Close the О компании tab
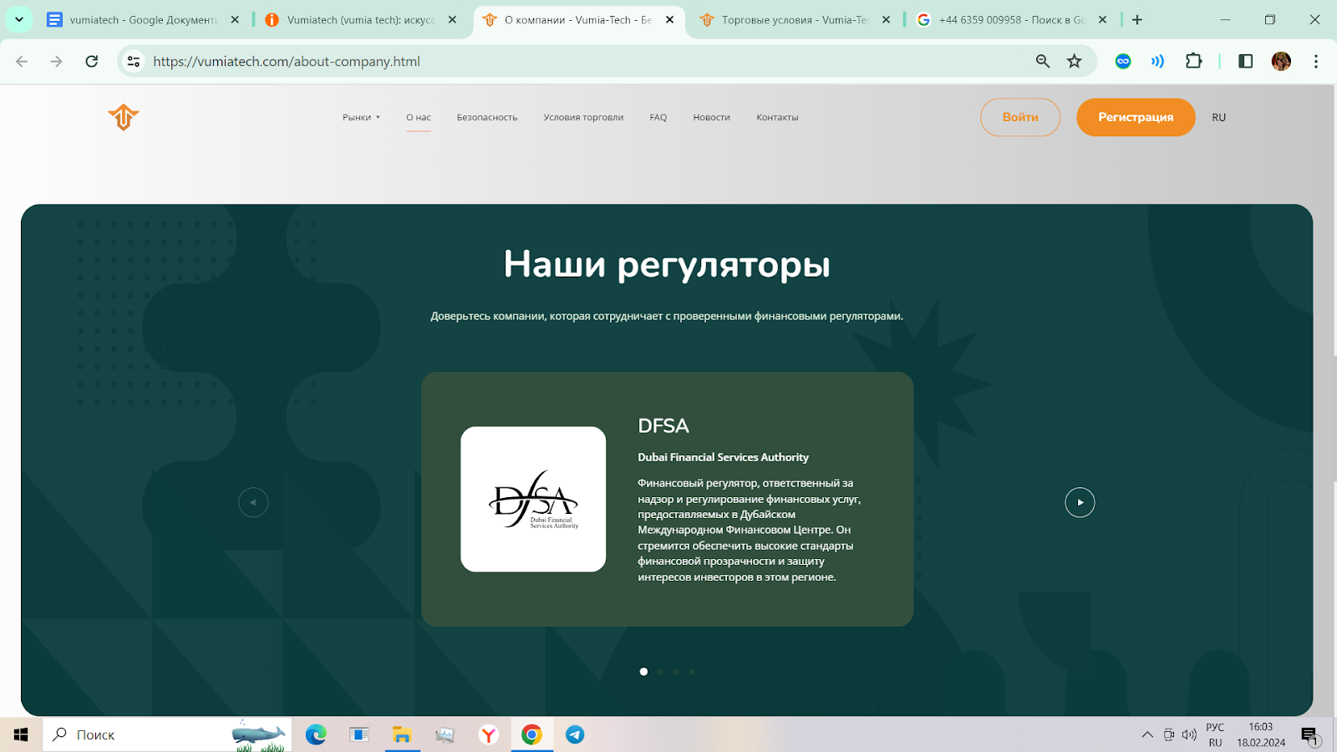This screenshot has width=1337, height=752. click(669, 19)
